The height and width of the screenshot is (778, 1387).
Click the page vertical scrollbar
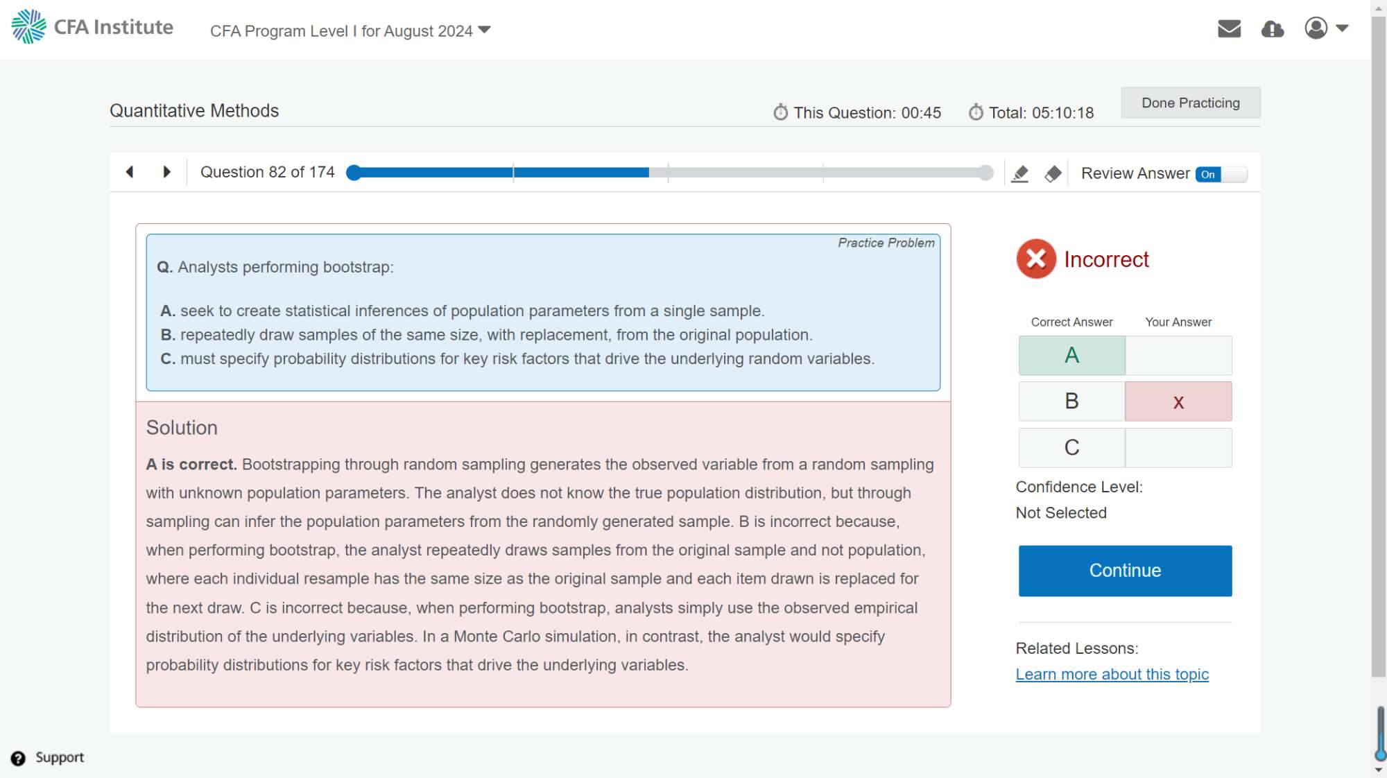point(1379,347)
